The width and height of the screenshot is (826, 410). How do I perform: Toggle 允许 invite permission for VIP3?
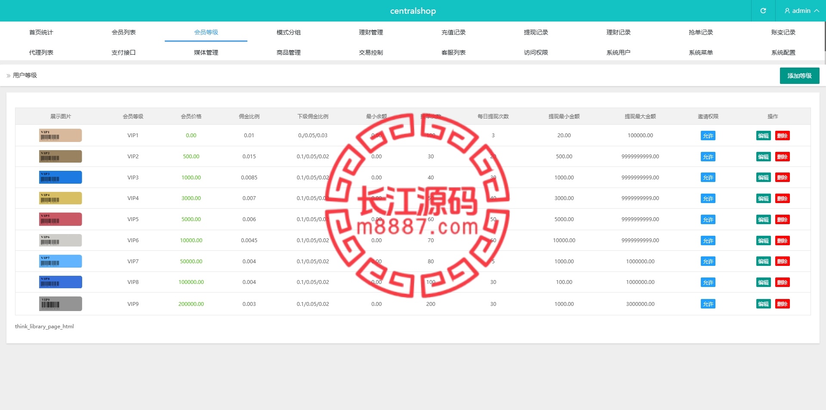pos(708,177)
